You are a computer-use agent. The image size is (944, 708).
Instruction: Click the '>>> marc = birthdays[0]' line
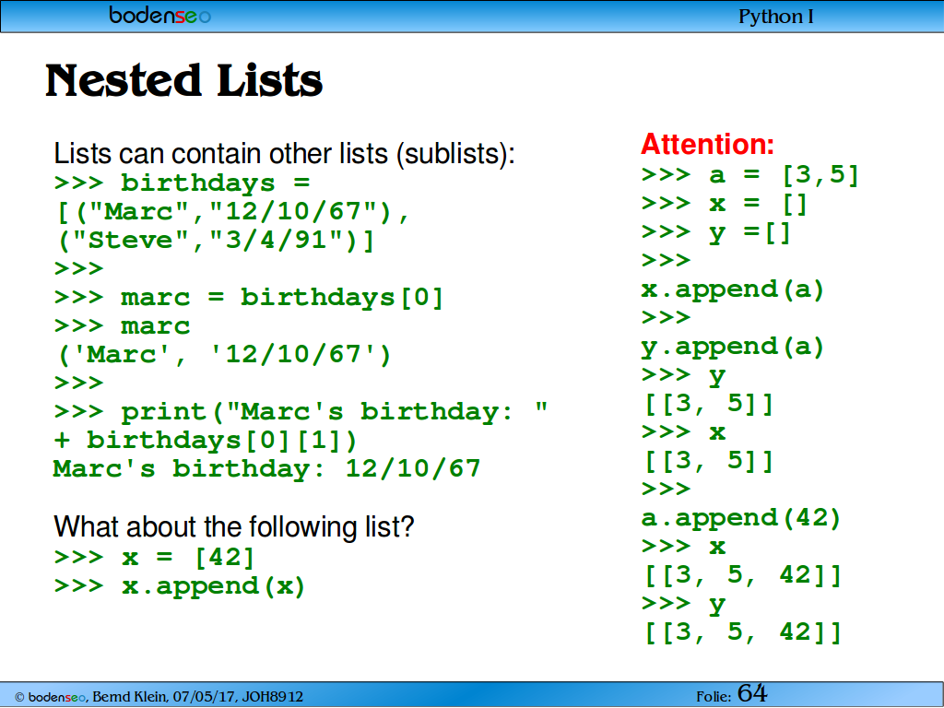point(249,298)
